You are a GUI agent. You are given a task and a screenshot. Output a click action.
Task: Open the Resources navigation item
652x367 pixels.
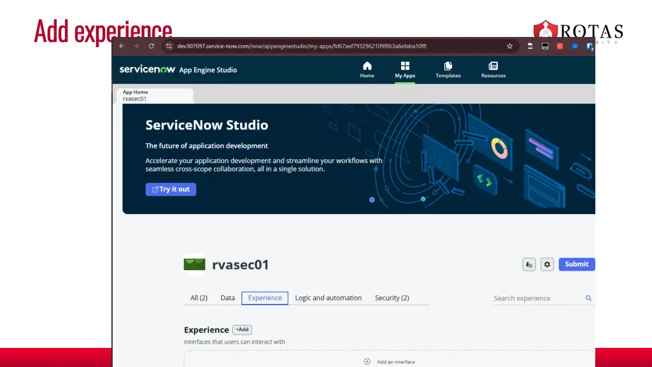coord(493,70)
